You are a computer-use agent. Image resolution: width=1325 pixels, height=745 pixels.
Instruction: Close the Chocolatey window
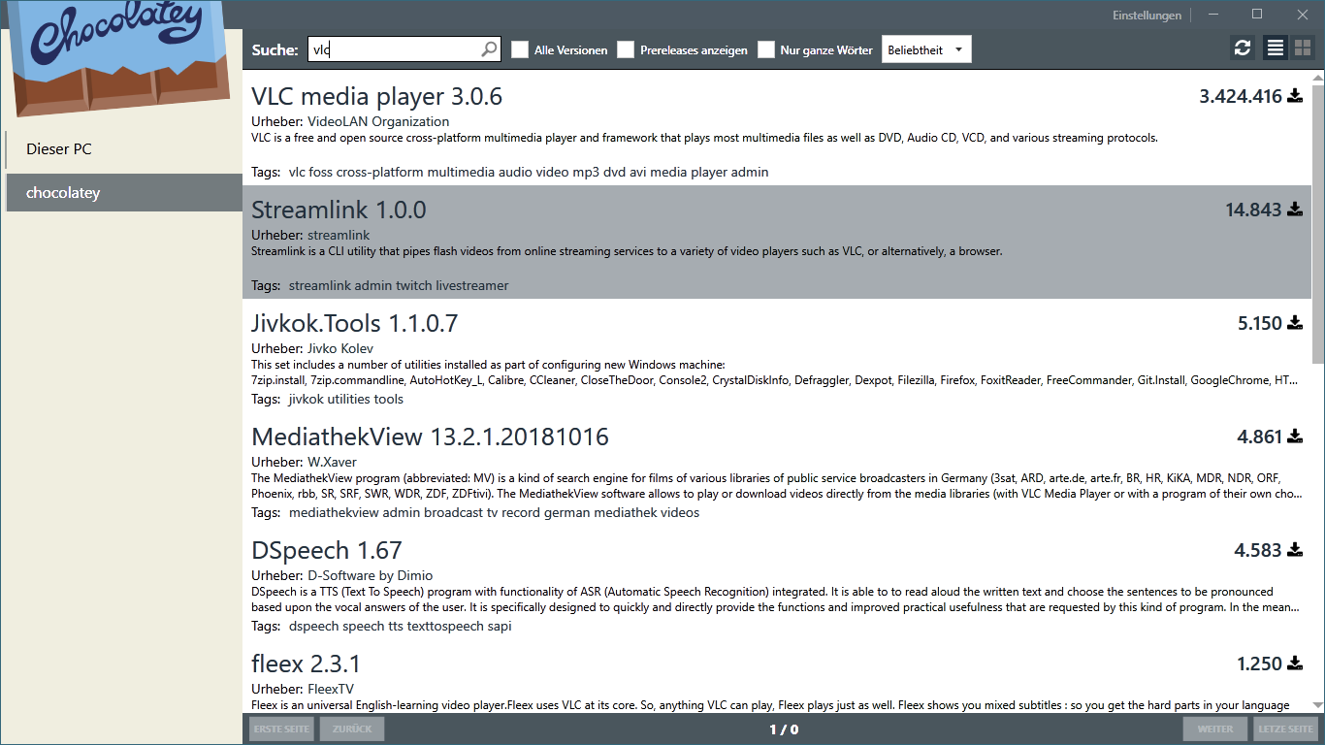coord(1303,15)
